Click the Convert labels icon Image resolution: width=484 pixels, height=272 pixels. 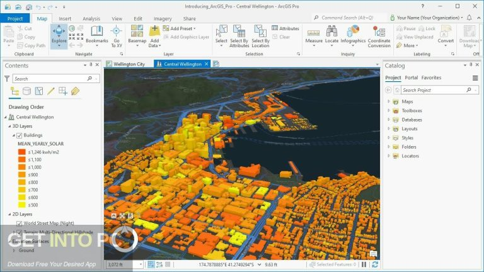(x=446, y=31)
